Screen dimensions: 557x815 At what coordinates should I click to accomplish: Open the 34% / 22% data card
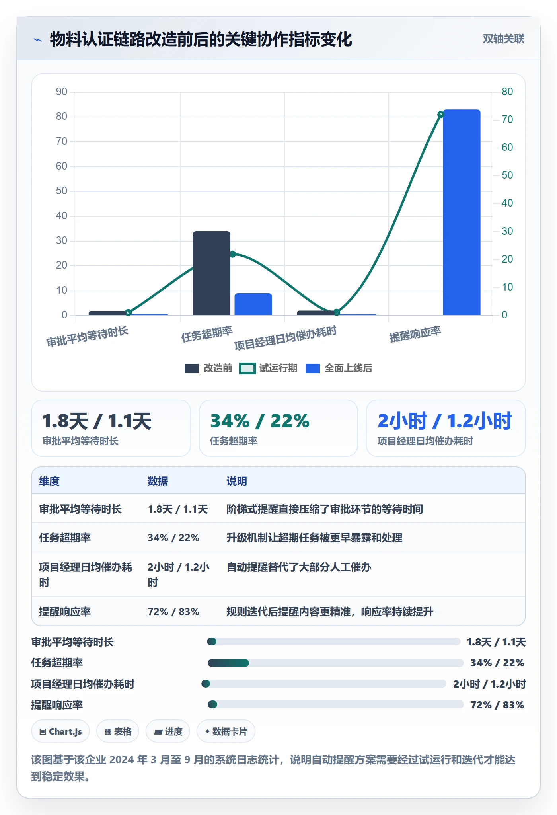coord(278,428)
